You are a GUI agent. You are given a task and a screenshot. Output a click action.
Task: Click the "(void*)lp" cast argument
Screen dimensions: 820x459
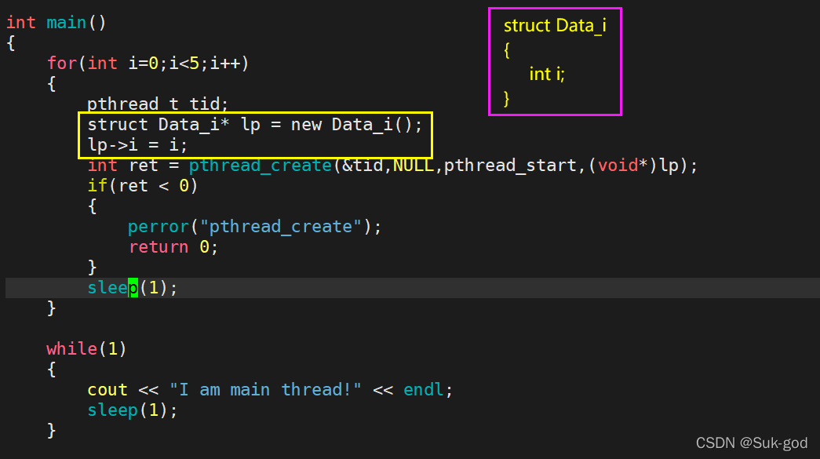[x=634, y=166]
